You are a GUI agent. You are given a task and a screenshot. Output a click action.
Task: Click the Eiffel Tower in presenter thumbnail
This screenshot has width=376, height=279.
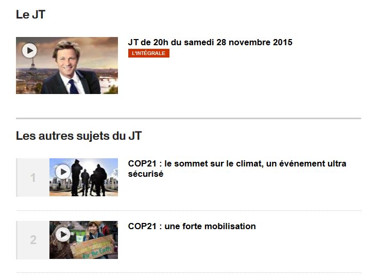[32, 63]
